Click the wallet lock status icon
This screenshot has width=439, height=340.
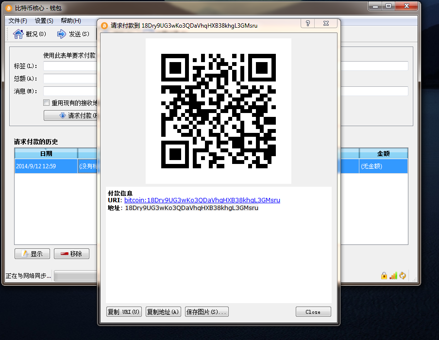point(384,275)
